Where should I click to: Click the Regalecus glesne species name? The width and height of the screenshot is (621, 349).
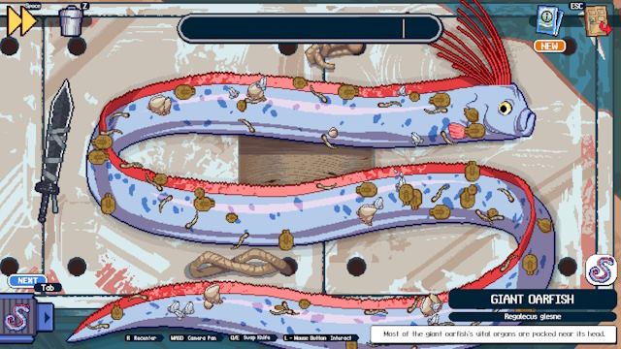coord(532,317)
